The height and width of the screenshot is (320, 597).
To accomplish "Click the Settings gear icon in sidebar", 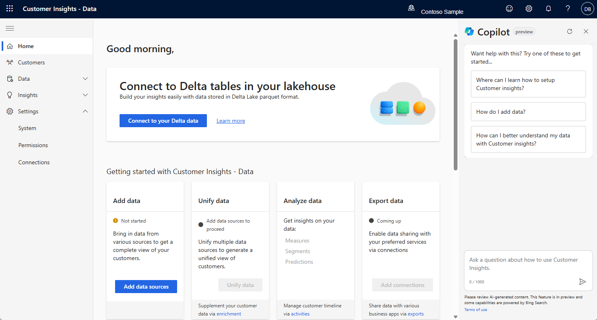I will (10, 111).
